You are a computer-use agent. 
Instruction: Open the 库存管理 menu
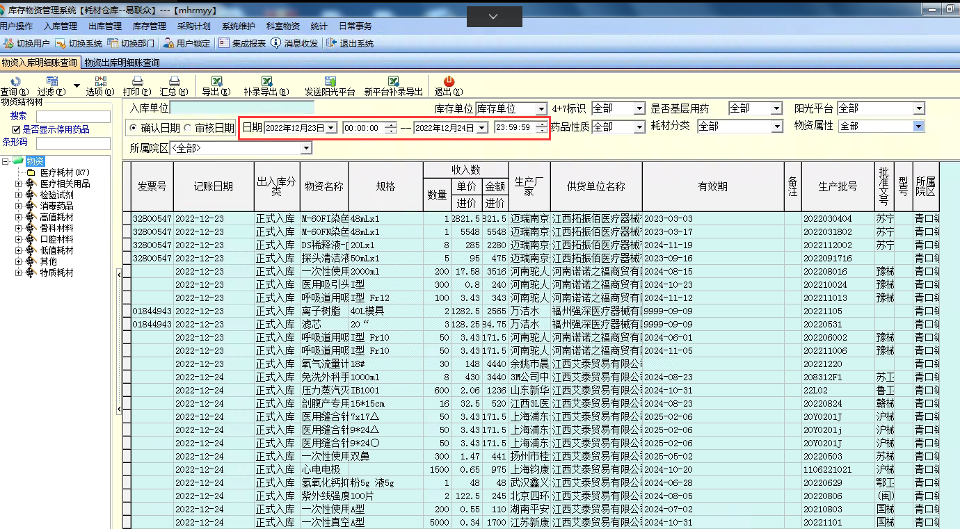[x=150, y=26]
